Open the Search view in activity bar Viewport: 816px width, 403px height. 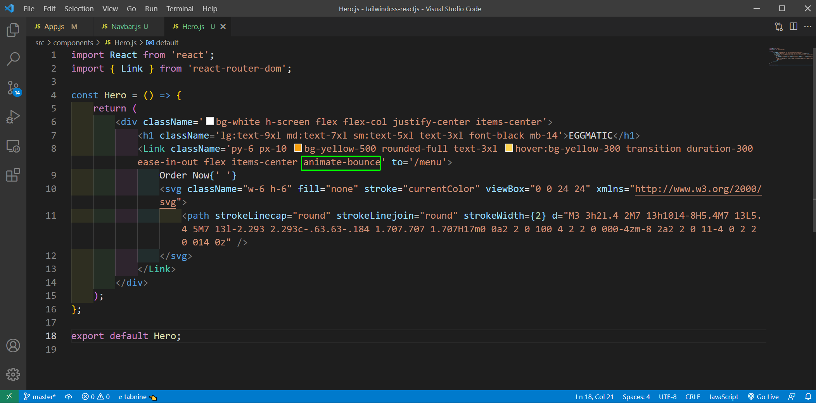click(13, 59)
